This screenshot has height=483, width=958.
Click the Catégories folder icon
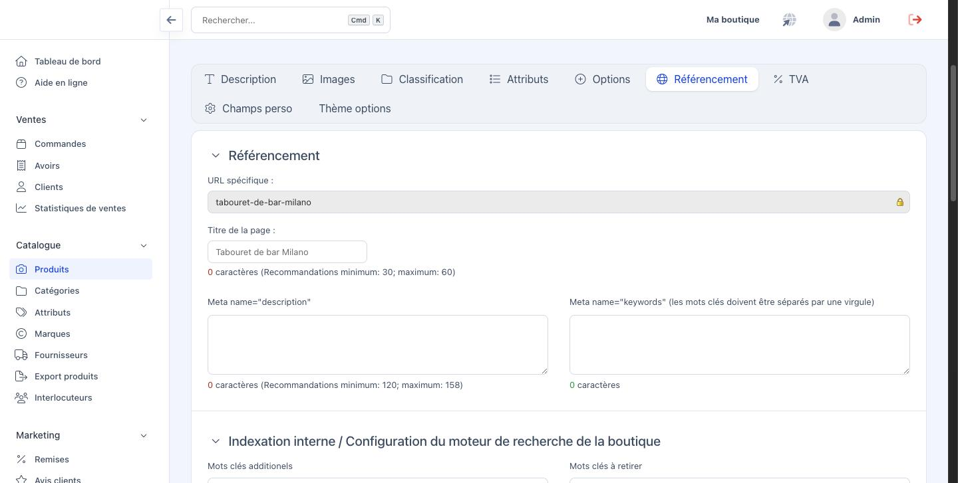click(x=21, y=290)
